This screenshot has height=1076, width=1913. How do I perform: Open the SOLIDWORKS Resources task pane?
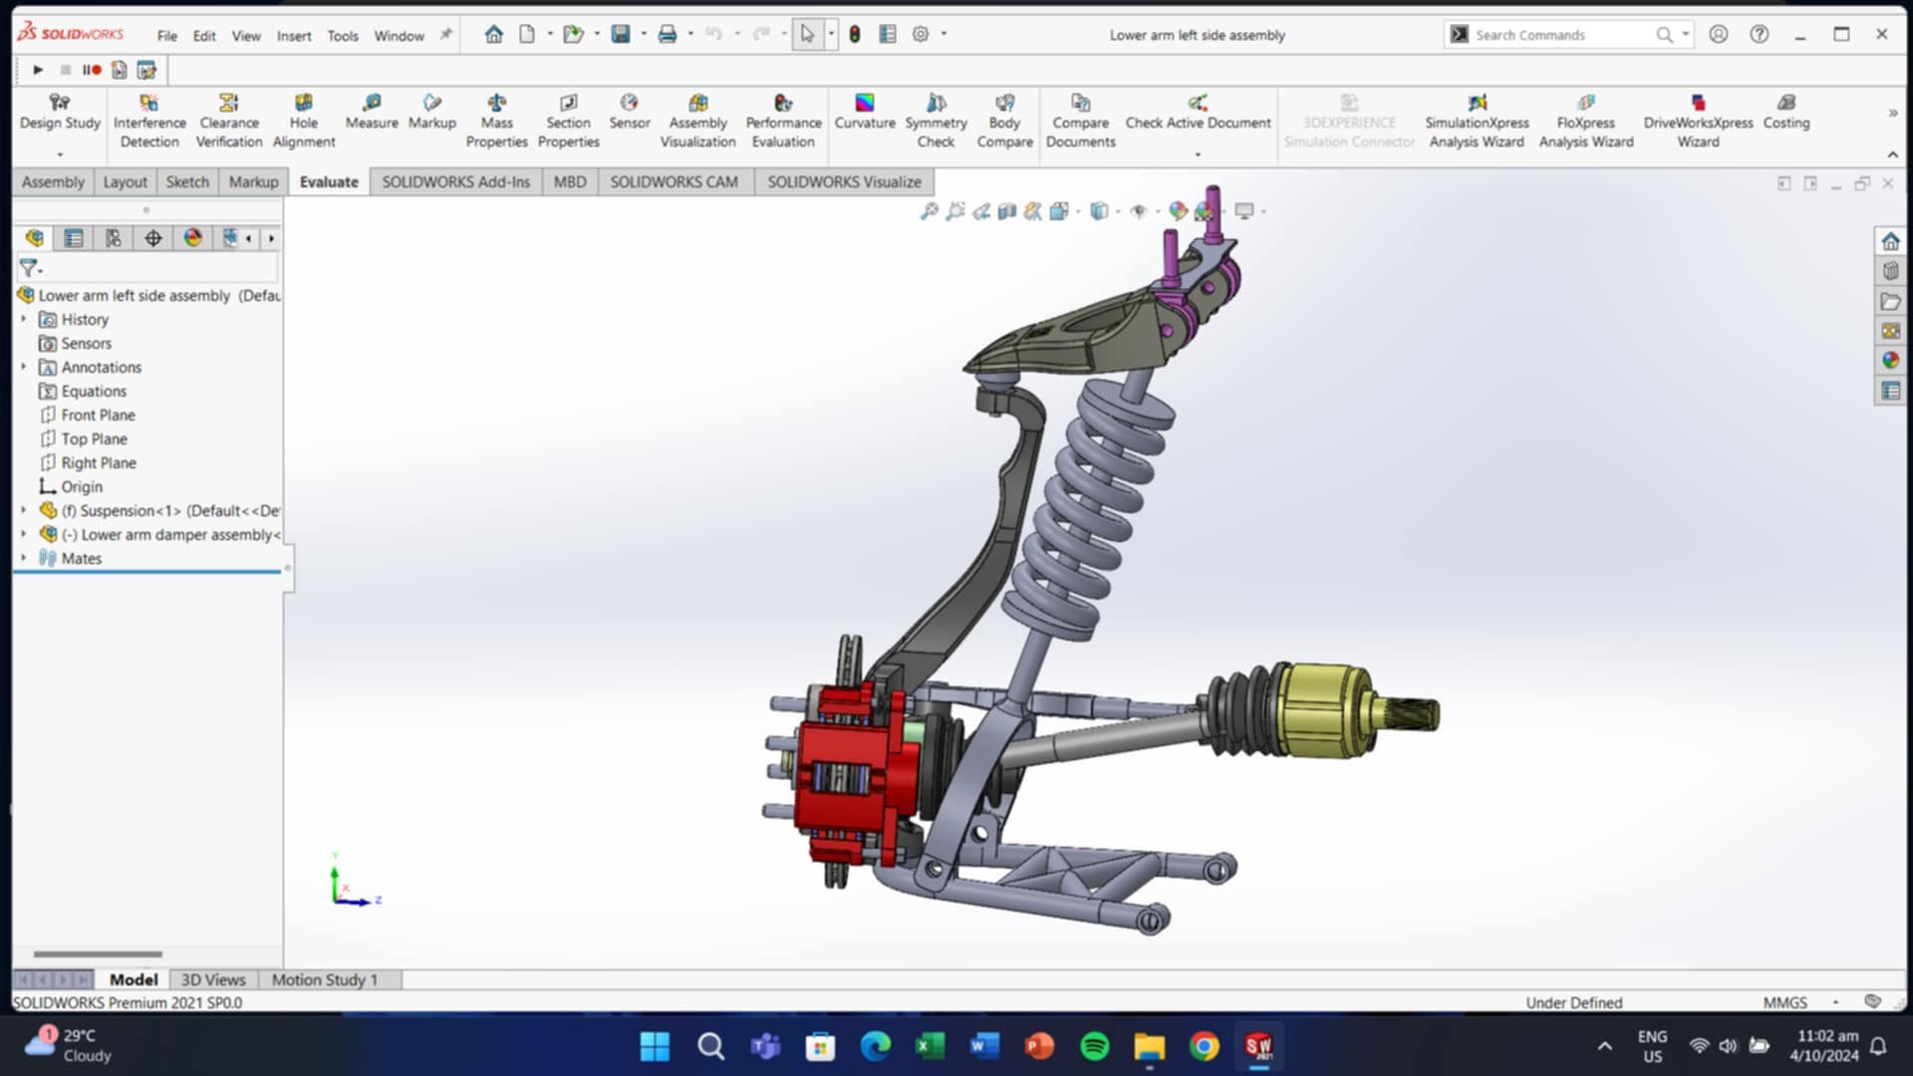coord(1890,241)
